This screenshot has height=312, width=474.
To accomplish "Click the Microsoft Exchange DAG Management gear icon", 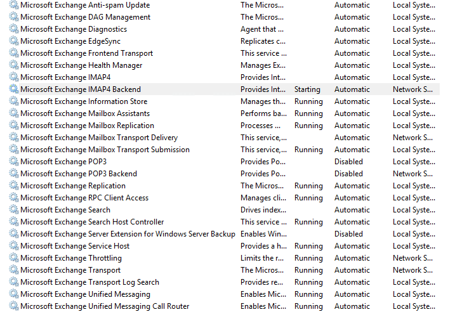I will 14,17.
